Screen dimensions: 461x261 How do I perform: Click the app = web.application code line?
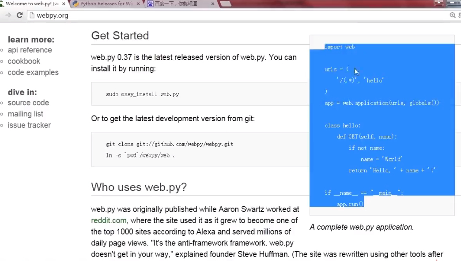pyautogui.click(x=382, y=103)
